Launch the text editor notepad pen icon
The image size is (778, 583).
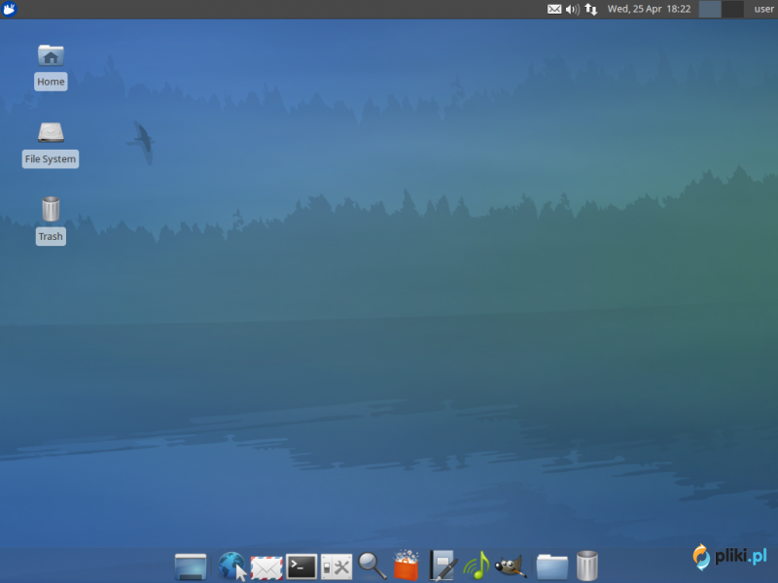point(443,566)
